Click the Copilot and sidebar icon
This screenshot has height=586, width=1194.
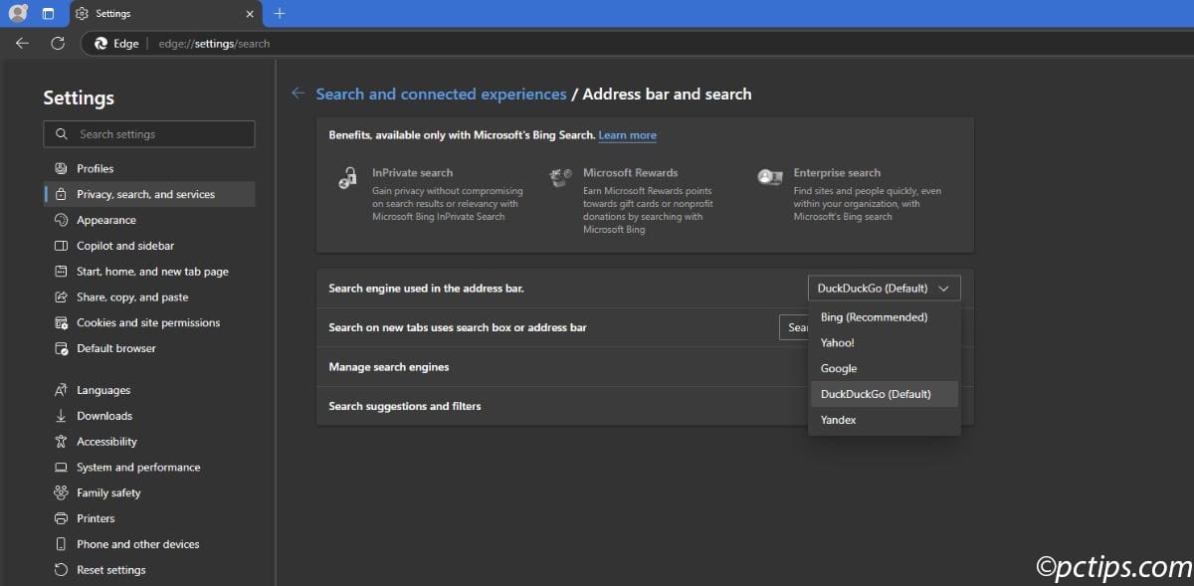click(x=61, y=246)
